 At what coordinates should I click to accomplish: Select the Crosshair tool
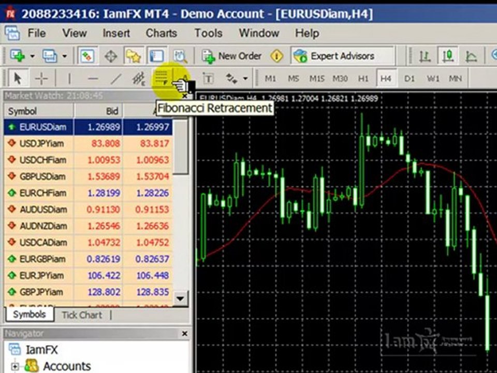[41, 78]
